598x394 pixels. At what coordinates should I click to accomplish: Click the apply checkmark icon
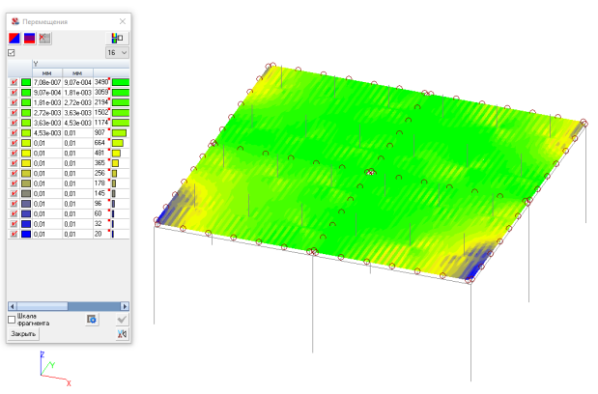tap(122, 319)
